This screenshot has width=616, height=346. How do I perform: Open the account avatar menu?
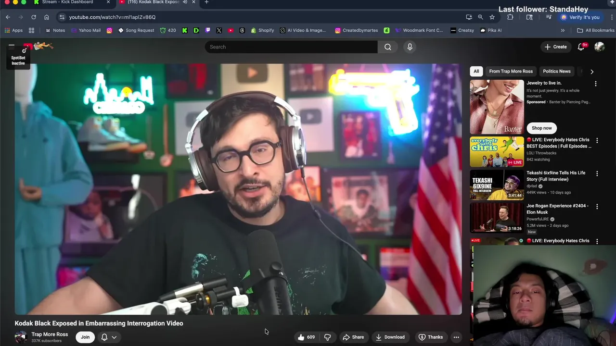pyautogui.click(x=600, y=47)
